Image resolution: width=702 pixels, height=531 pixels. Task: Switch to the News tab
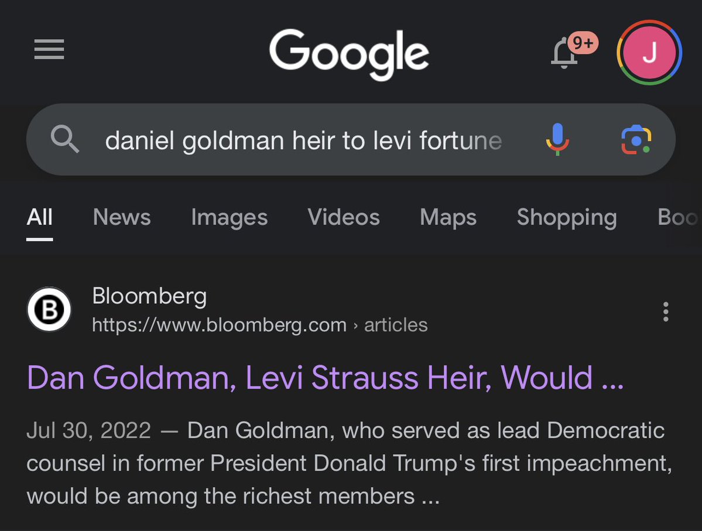pos(122,218)
